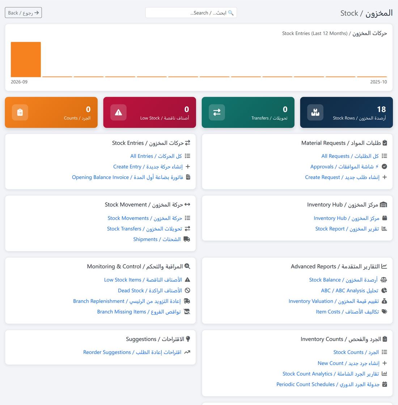Screen dimensions: 398x405
Task: Click the lightbulb icon by Suggestions heading
Action: [x=188, y=339]
